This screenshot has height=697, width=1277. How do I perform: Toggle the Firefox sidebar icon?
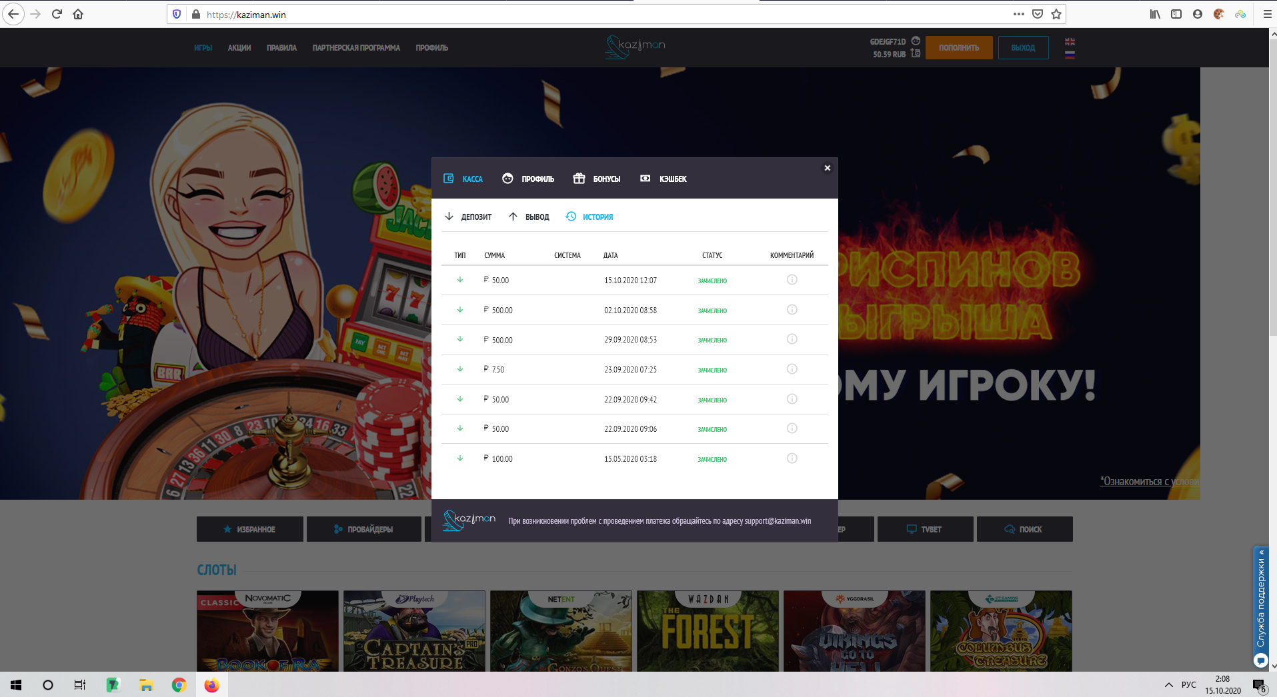pos(1176,14)
